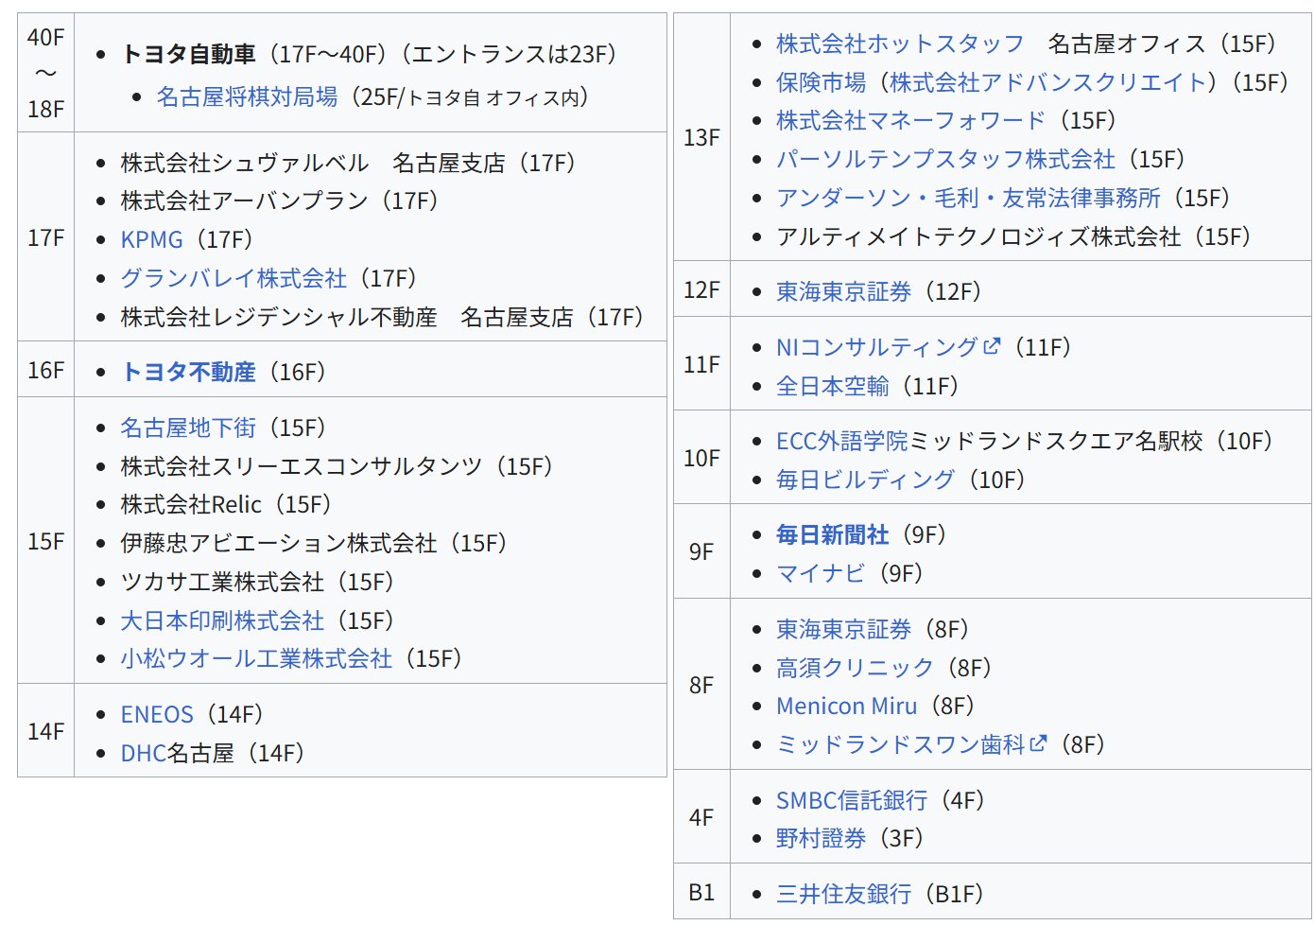This screenshot has width=1315, height=925.
Task: Open the 株式会社アドバンスクリエイト link
Action: [x=1047, y=82]
